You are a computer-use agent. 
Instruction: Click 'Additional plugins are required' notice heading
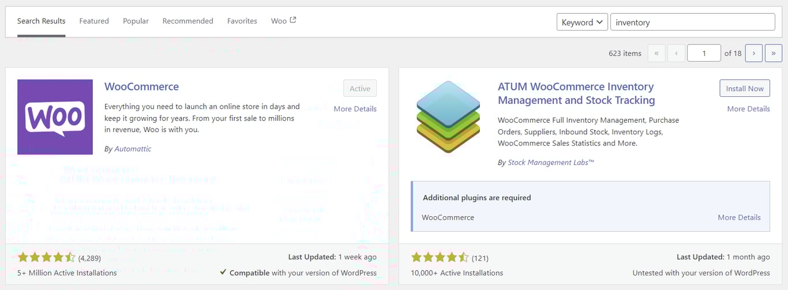[x=477, y=198]
